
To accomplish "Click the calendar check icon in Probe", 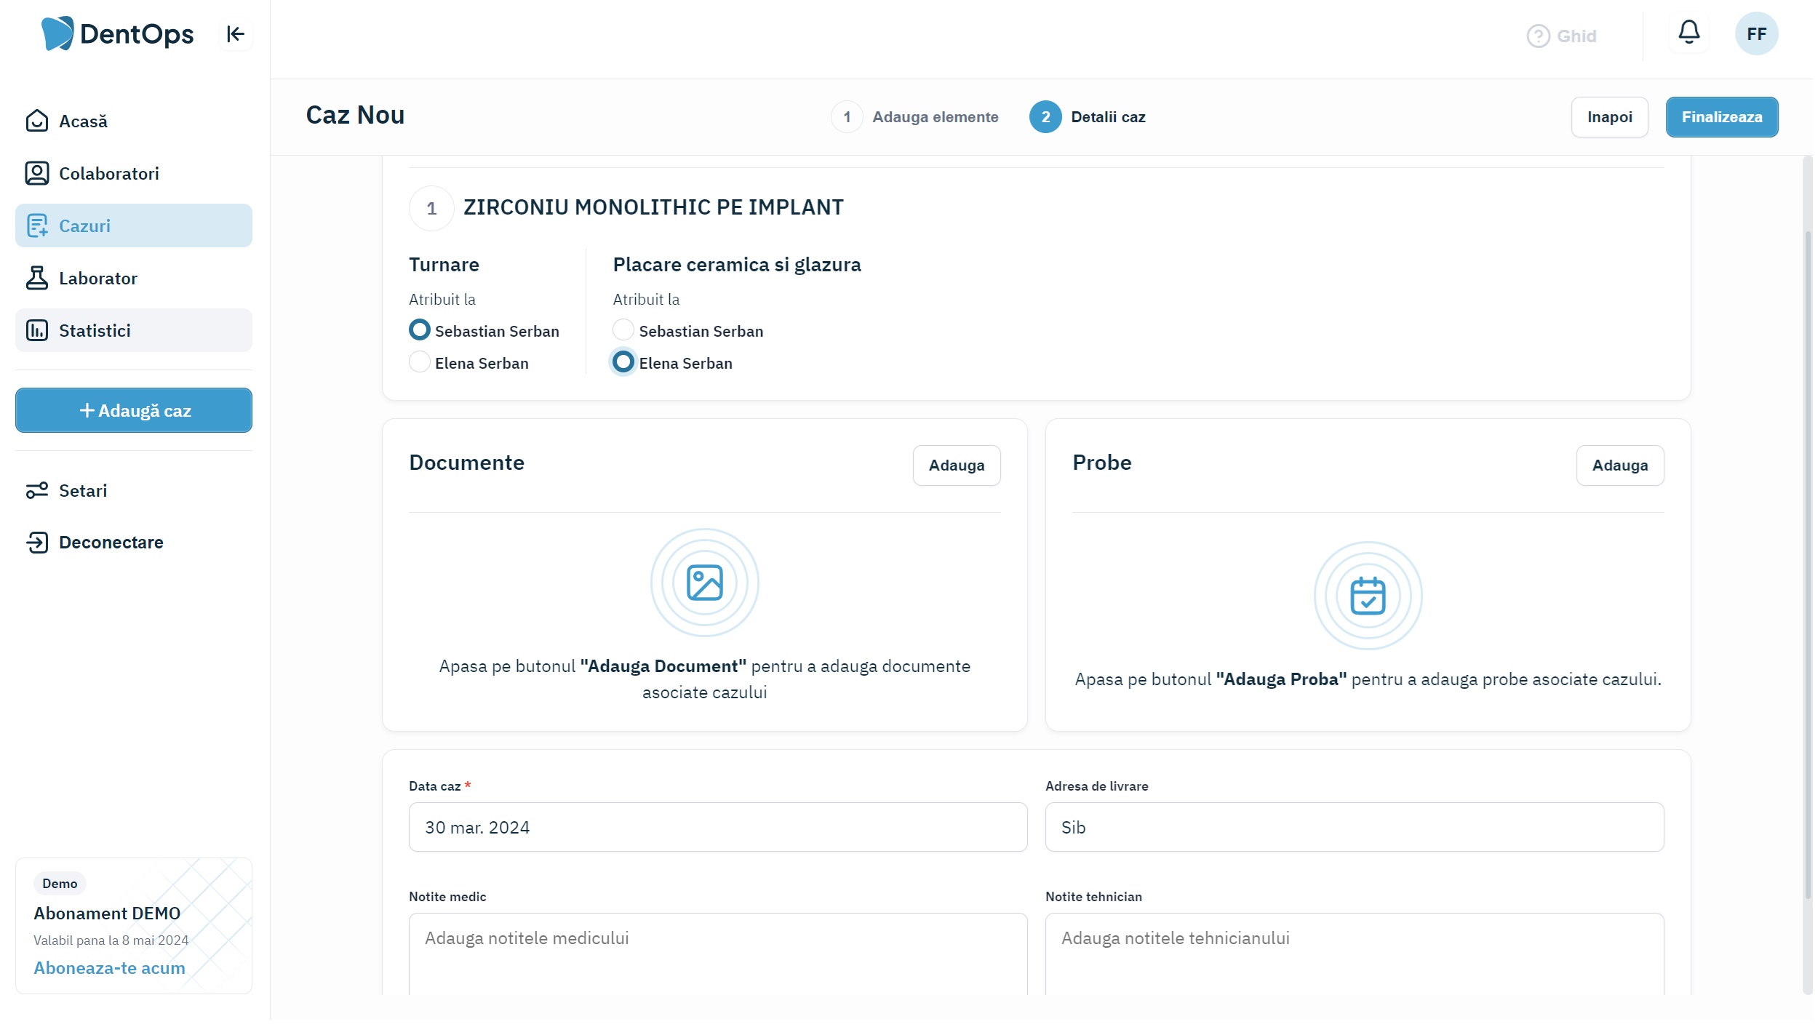I will (1368, 596).
